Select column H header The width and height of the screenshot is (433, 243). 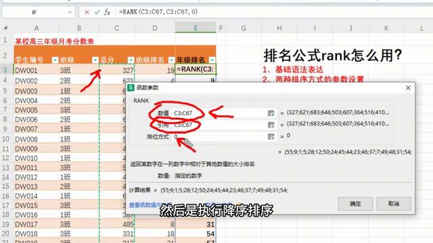tap(279, 28)
